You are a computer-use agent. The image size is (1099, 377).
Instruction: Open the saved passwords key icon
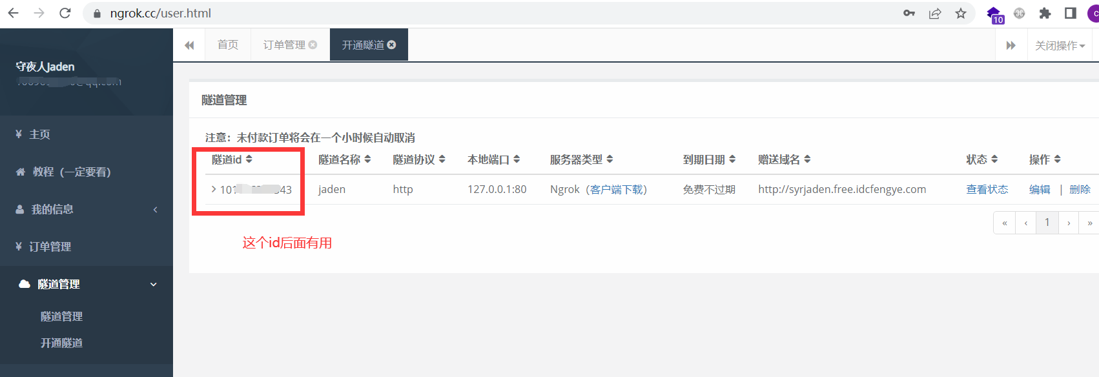[909, 13]
